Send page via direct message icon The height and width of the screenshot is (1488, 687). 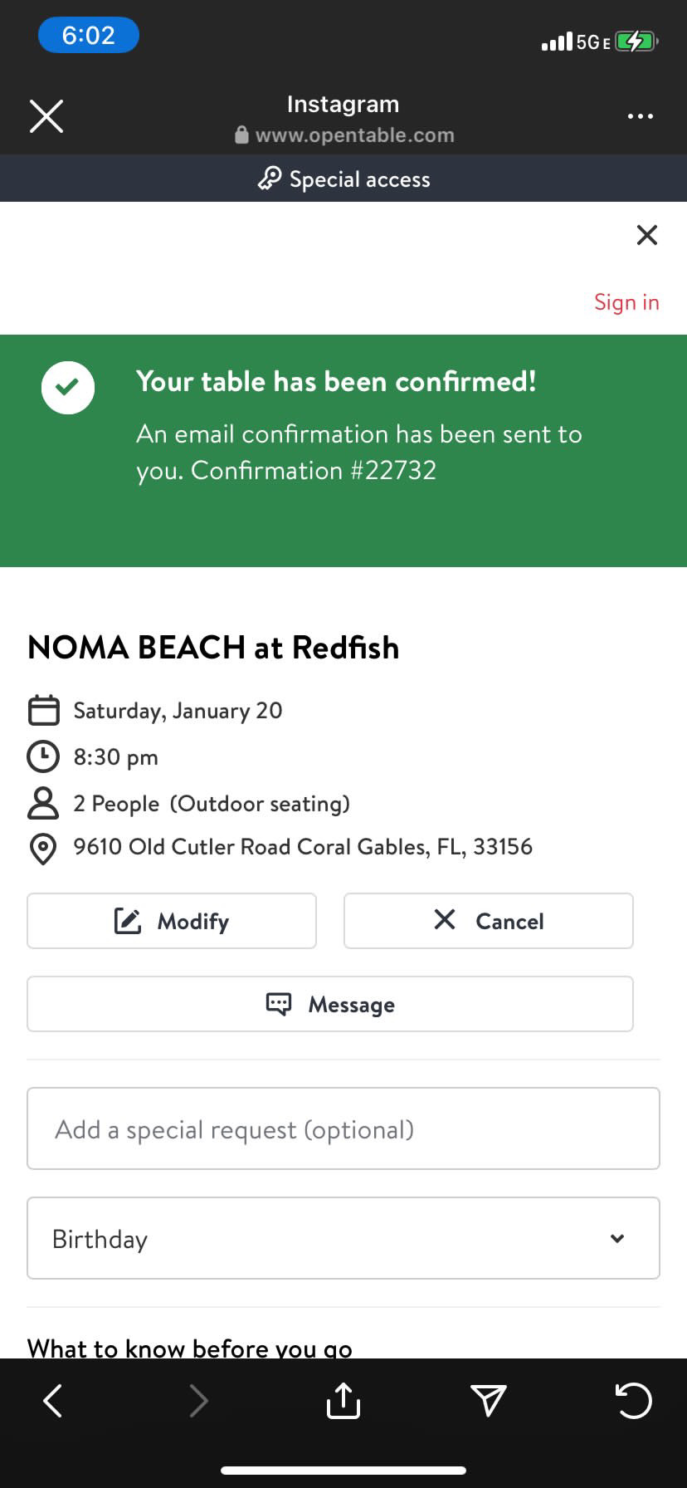click(x=488, y=1401)
